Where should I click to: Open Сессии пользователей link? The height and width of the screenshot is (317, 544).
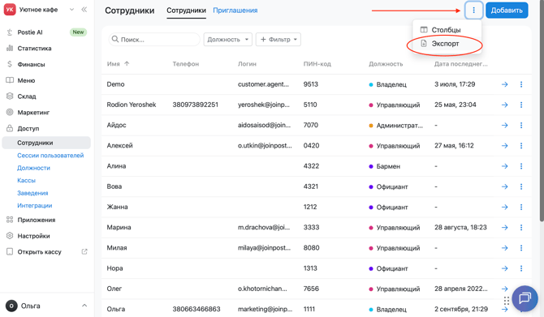tap(50, 155)
